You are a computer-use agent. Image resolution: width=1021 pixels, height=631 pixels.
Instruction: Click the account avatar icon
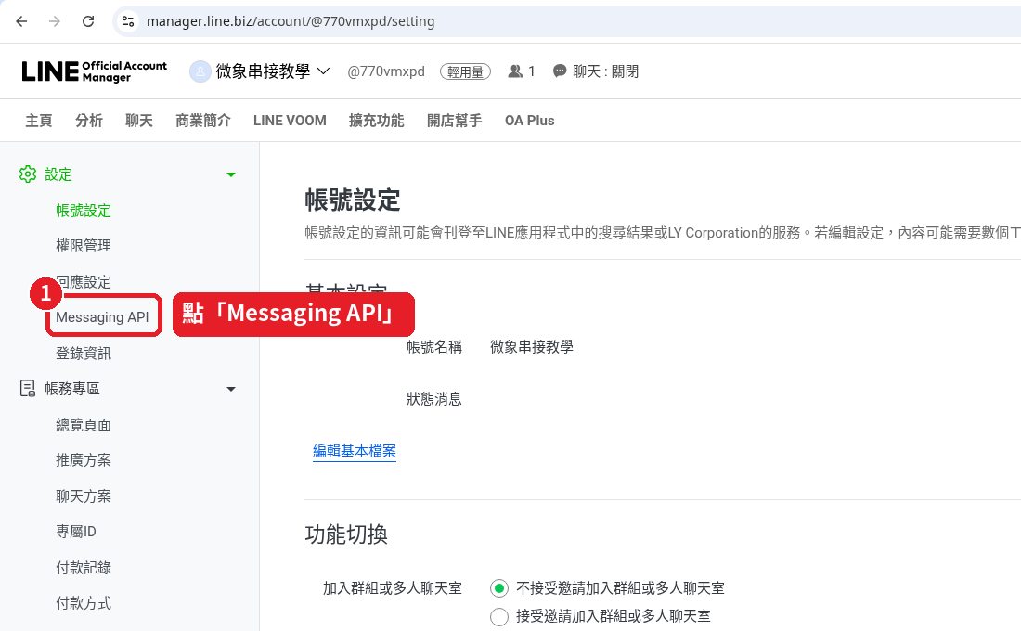pyautogui.click(x=200, y=71)
